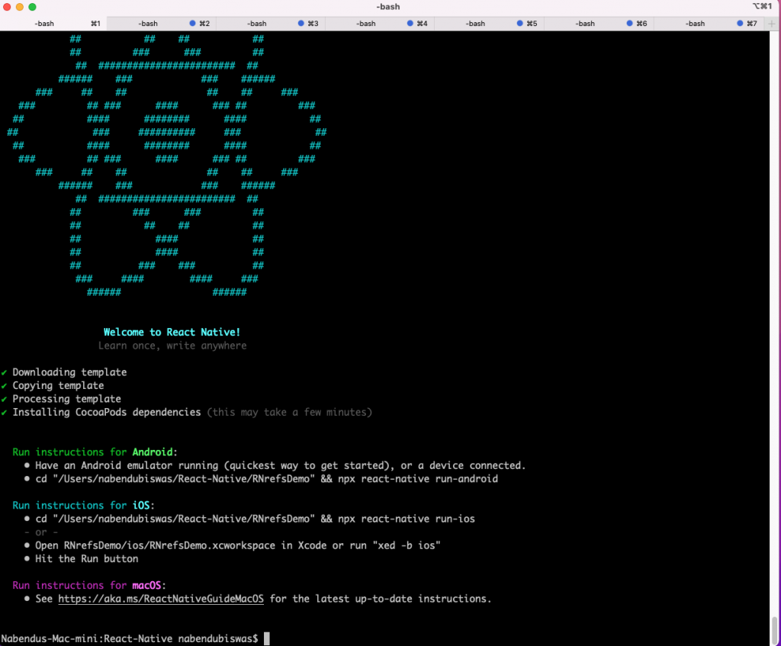Switch to the -bash tab ⌘7
The image size is (781, 646).
coord(709,24)
